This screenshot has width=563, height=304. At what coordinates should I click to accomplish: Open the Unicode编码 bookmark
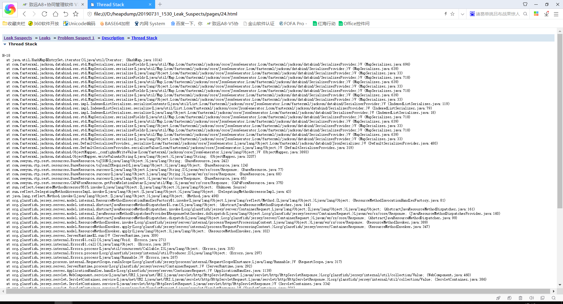click(79, 23)
